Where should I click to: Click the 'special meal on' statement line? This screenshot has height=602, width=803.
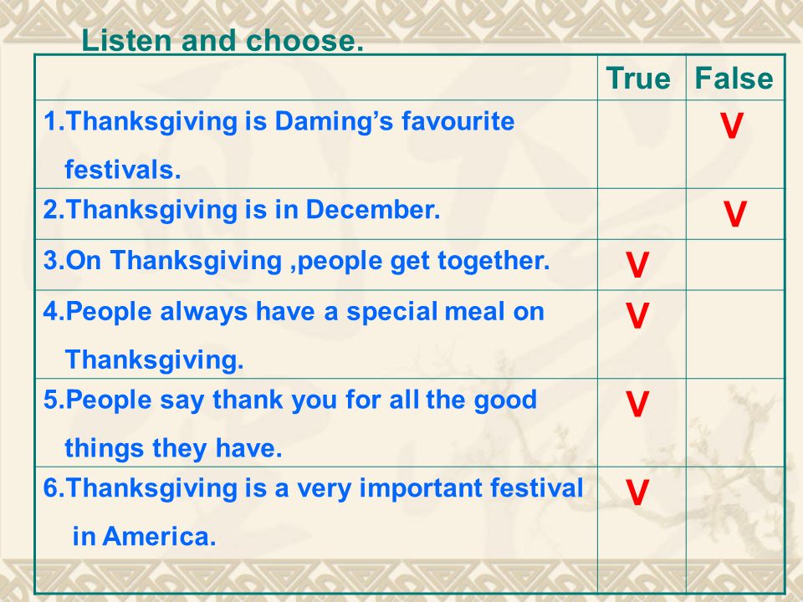pos(294,312)
